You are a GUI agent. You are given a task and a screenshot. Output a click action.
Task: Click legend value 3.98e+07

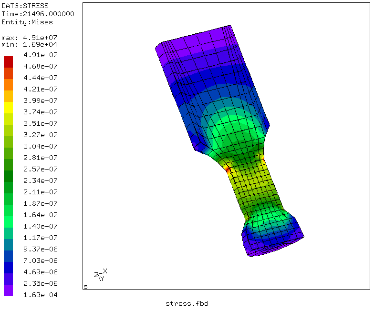[x=41, y=100]
